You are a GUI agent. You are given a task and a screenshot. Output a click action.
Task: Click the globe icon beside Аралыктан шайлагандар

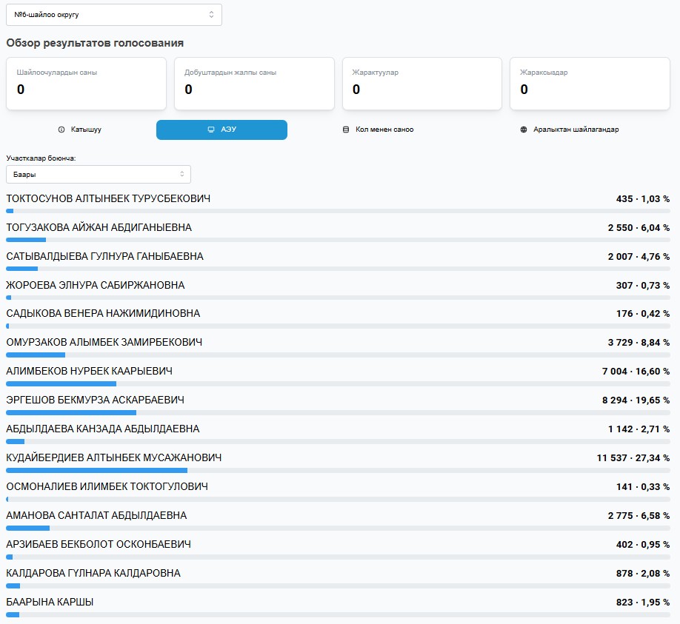[524, 130]
